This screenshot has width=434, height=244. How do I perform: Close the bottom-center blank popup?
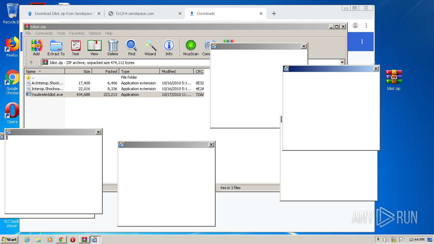pos(211,145)
